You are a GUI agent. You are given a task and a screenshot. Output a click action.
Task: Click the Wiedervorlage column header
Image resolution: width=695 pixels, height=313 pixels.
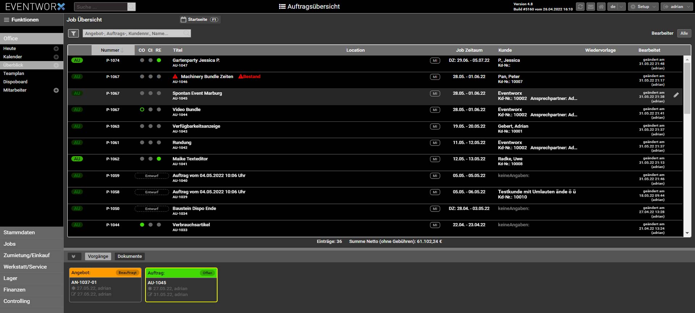click(600, 50)
